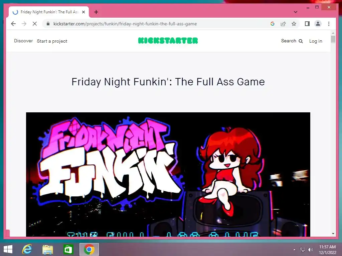Viewport: 342px width, 256px height.
Task: Minimize the Chrome window
Action: 308,7
